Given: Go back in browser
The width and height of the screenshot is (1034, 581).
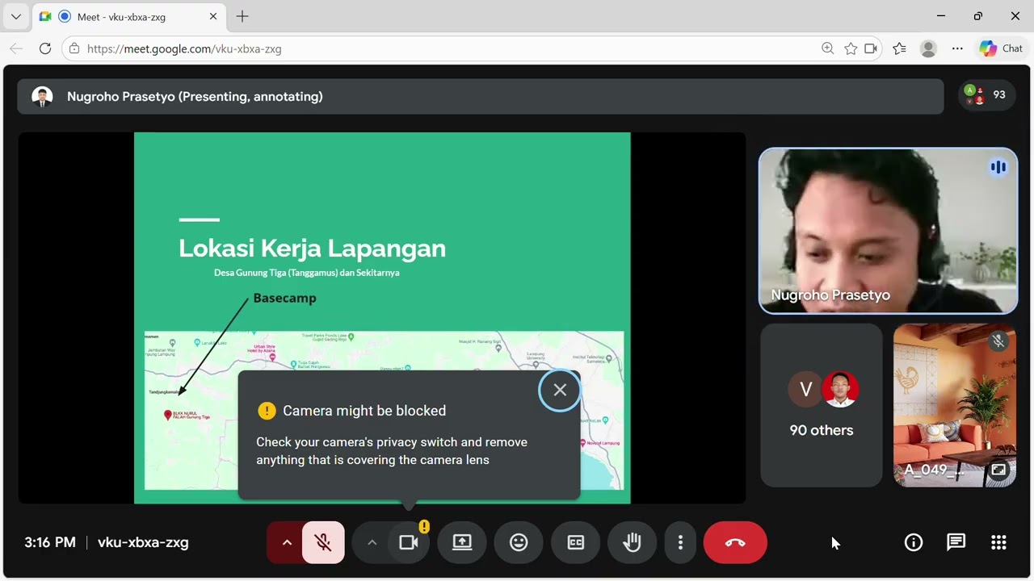Looking at the screenshot, I should pos(16,48).
